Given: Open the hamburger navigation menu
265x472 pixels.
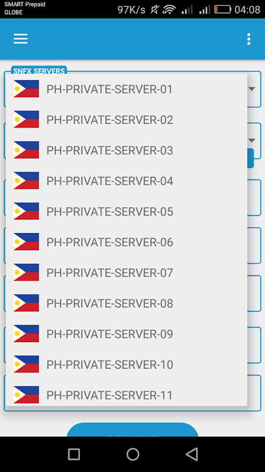Looking at the screenshot, I should point(21,39).
